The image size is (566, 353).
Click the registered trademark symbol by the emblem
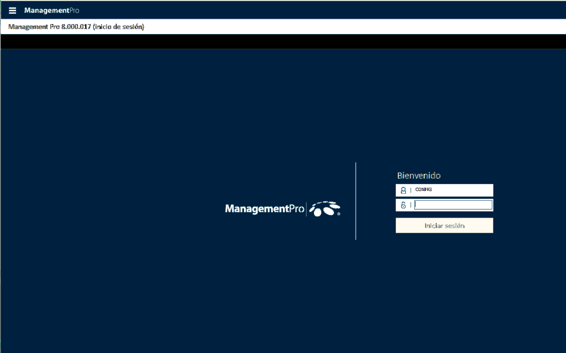pyautogui.click(x=338, y=213)
